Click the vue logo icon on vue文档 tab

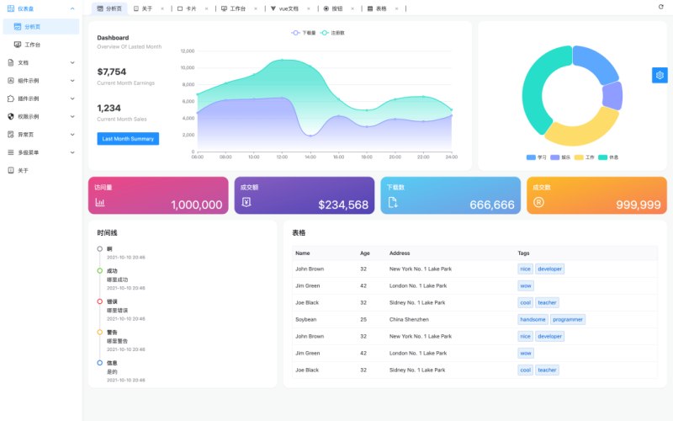pos(273,8)
